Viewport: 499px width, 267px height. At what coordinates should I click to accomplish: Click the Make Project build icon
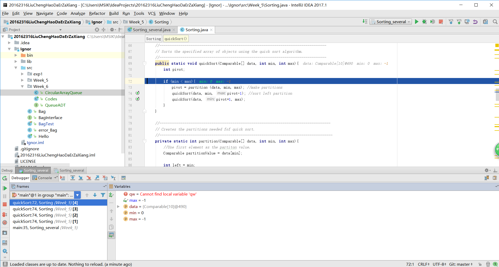pos(365,22)
